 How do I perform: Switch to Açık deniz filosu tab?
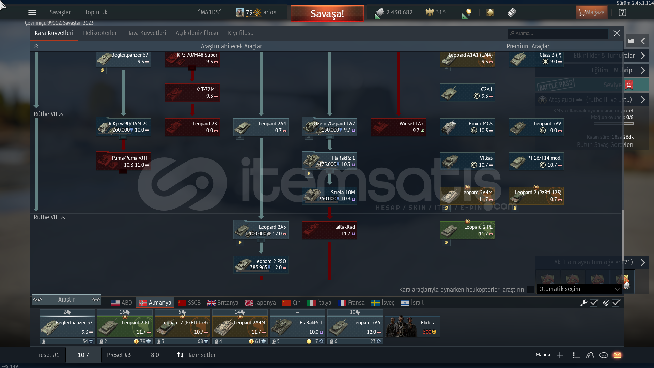click(197, 33)
